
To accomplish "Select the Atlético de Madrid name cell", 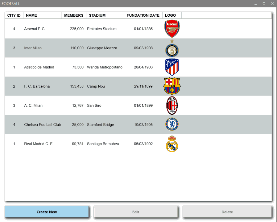I will (x=39, y=67).
